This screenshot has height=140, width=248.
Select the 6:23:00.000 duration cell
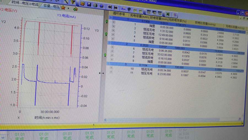(164, 74)
